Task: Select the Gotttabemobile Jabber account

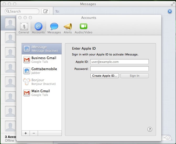Action: coord(42,71)
